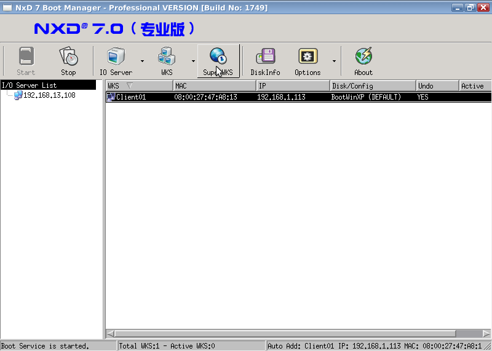Sort by the Undo column header
This screenshot has width=492, height=351.
point(437,85)
